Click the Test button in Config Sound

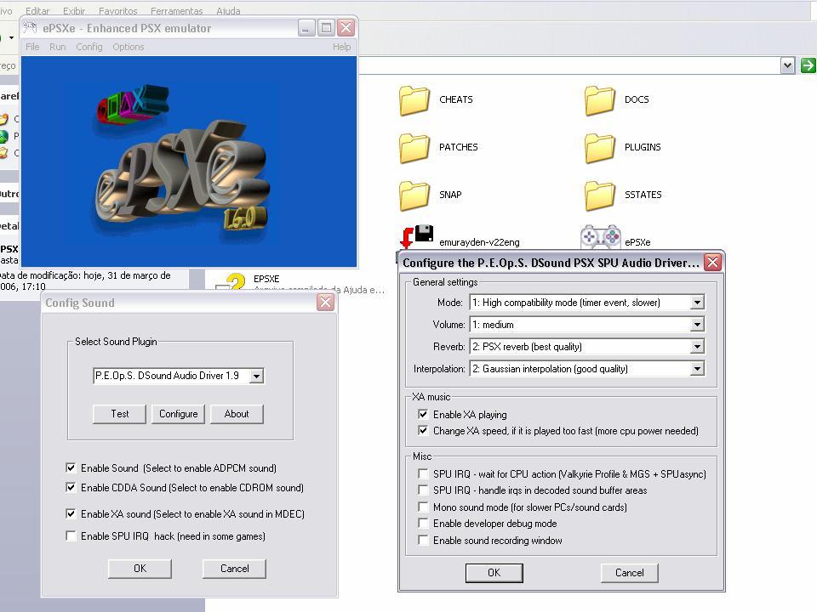[x=119, y=414]
